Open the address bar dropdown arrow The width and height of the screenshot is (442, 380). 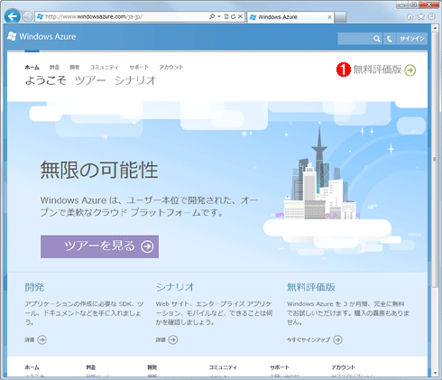pos(219,16)
